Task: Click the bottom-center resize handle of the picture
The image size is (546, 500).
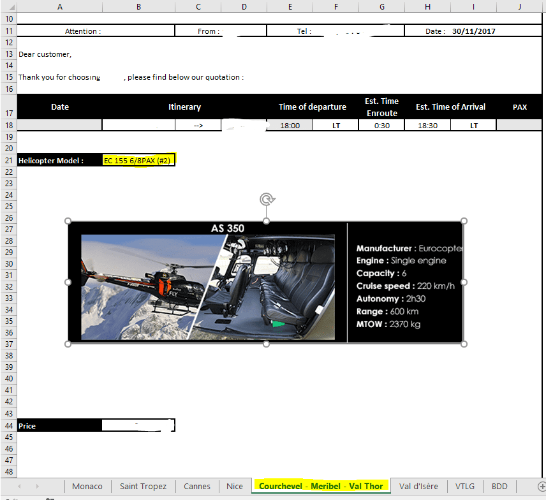Action: pyautogui.click(x=266, y=344)
